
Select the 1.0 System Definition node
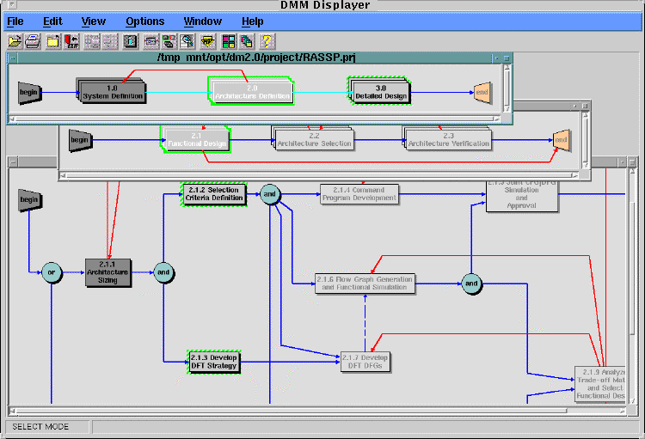pyautogui.click(x=113, y=92)
